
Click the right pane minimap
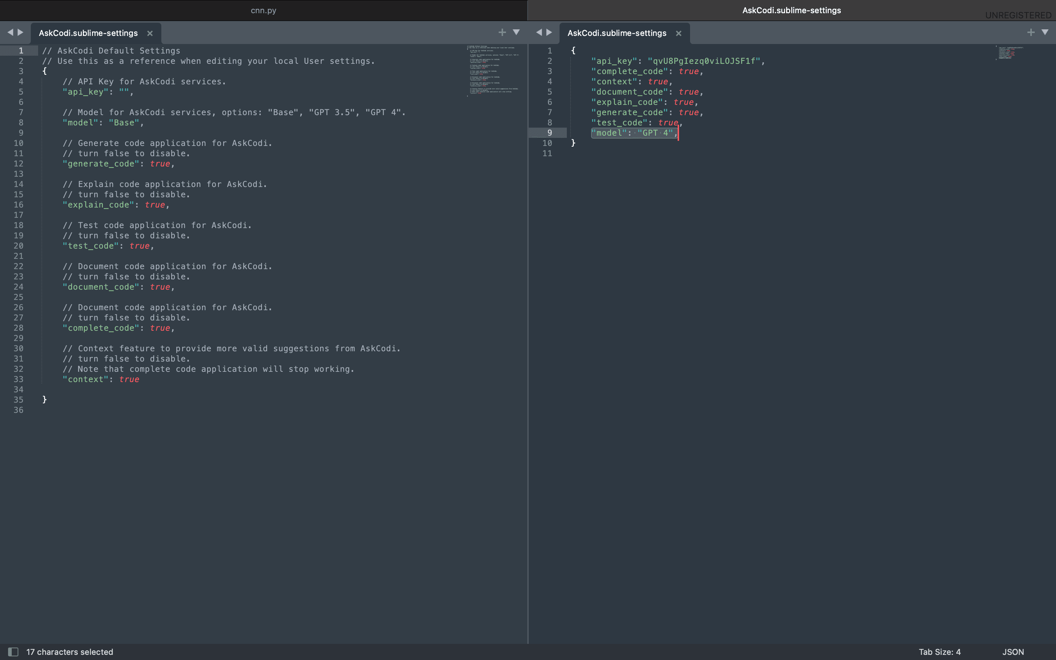(1010, 52)
